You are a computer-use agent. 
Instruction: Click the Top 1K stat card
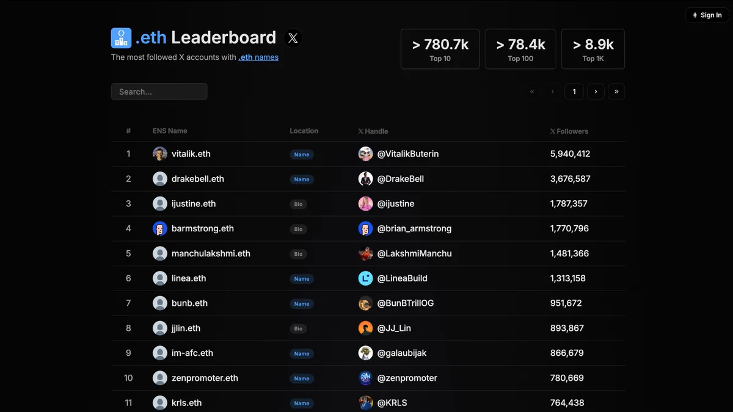point(593,49)
